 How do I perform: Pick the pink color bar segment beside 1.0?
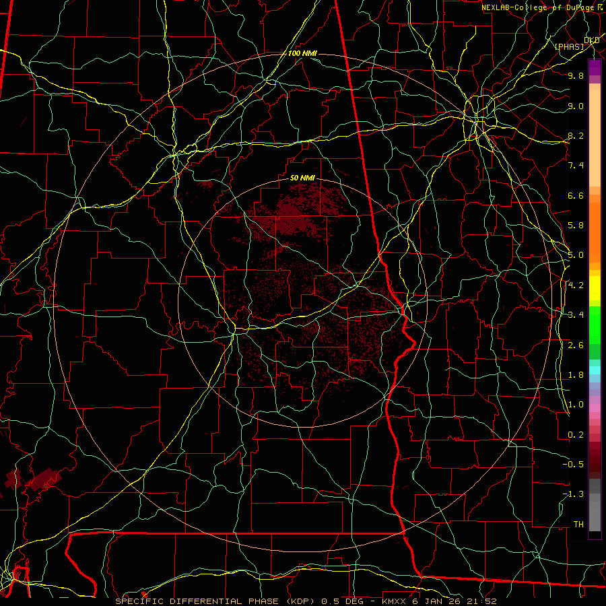coord(595,408)
